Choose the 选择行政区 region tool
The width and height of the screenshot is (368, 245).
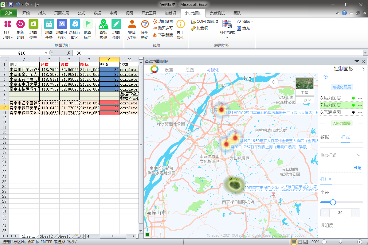point(75,30)
